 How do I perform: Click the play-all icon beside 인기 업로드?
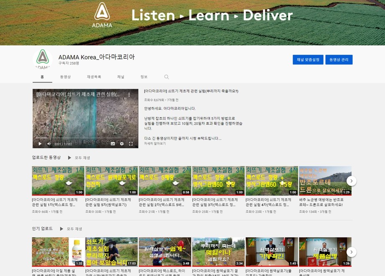tap(61, 229)
